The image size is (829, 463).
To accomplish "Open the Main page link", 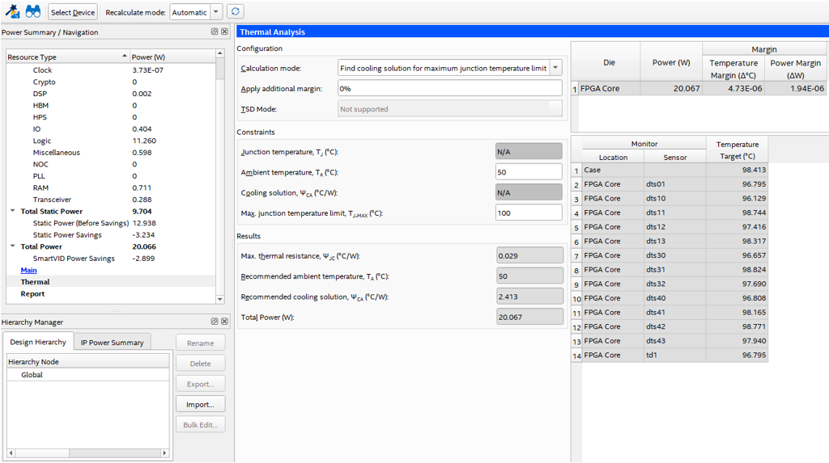I will coord(28,270).
